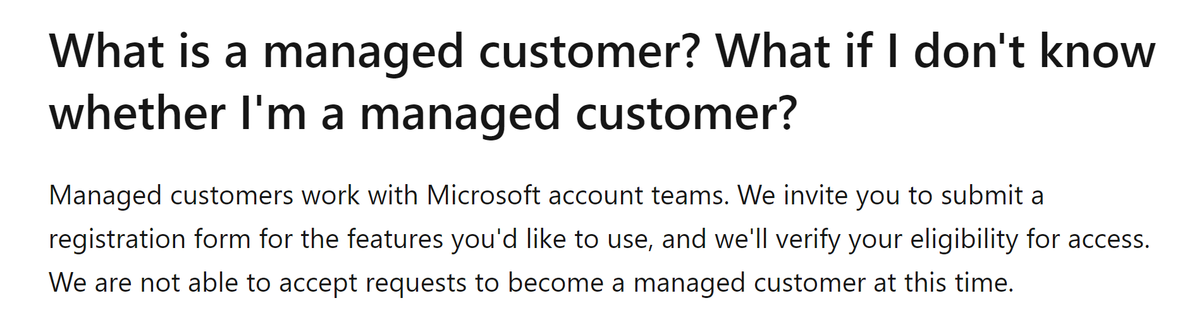Viewport: 1180px width, 329px height.
Task: Click the word "I'm" in the heading
Action: 273,113
